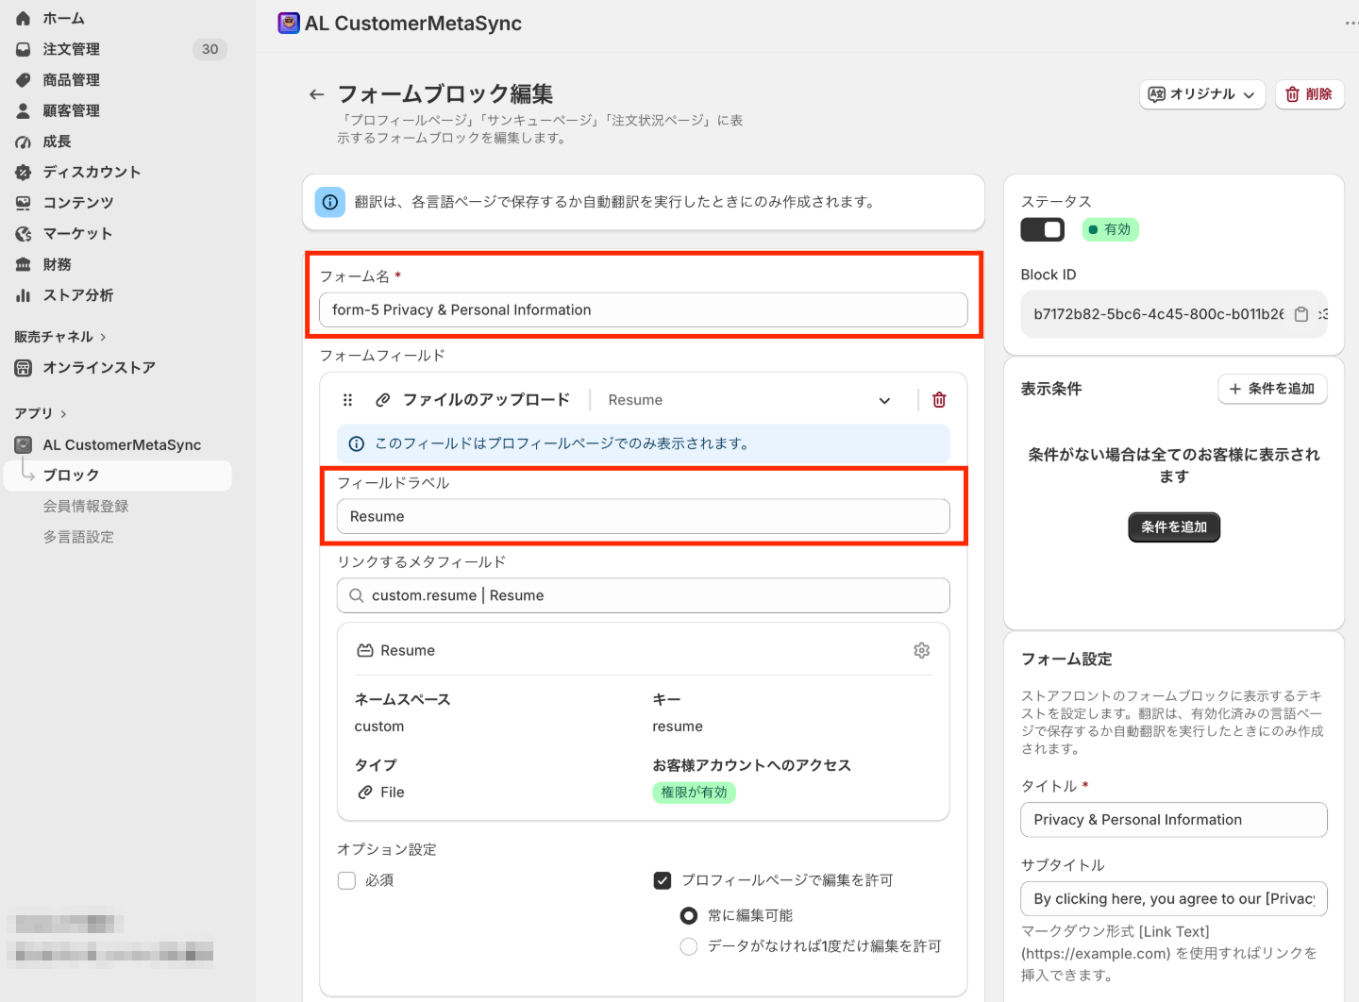
Task: Click the AL CustomerMetaSync sidebar app icon
Action: [x=24, y=444]
